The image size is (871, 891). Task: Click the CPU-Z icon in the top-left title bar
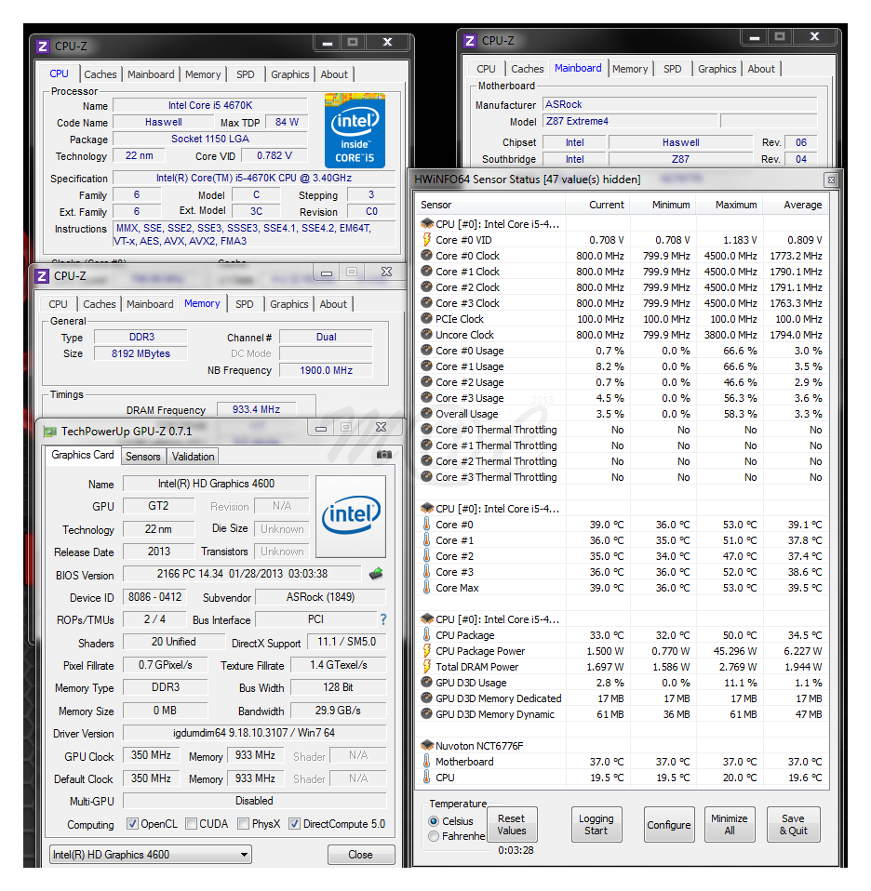pyautogui.click(x=42, y=46)
